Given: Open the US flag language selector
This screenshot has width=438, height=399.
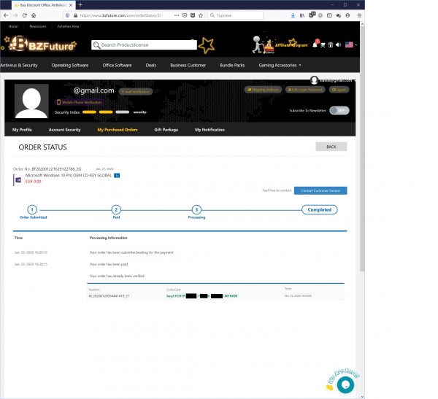Looking at the screenshot, I should [x=349, y=44].
